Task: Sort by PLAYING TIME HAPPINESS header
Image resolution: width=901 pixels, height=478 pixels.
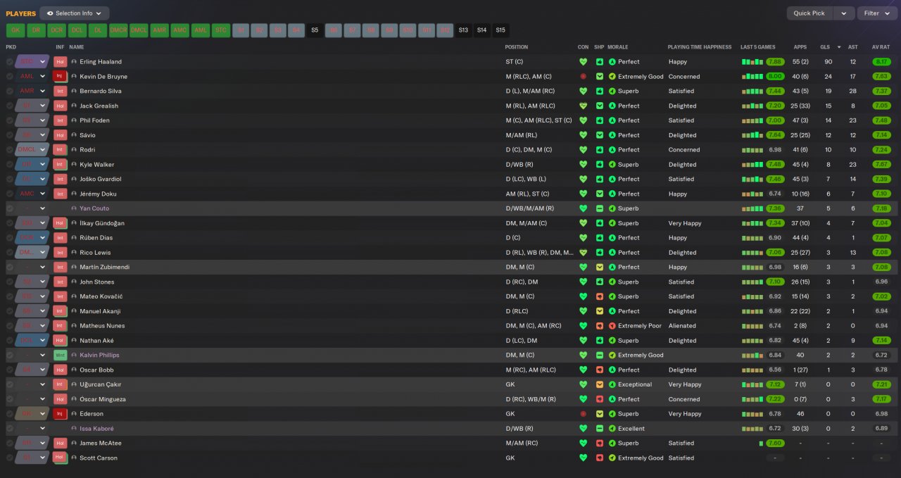Action: pyautogui.click(x=700, y=47)
